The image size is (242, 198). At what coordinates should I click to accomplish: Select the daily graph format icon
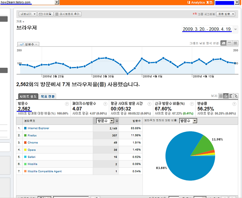[223, 43]
